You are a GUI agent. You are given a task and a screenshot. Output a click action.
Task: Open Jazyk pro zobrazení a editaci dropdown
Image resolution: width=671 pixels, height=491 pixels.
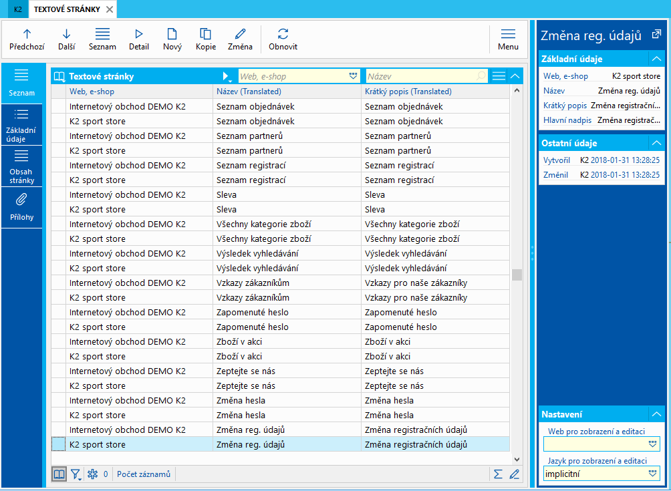point(653,474)
